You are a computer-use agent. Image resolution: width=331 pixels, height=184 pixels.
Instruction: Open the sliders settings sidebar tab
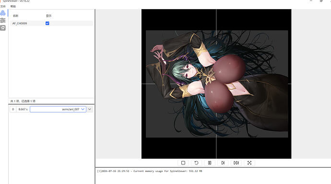(x=3, y=20)
